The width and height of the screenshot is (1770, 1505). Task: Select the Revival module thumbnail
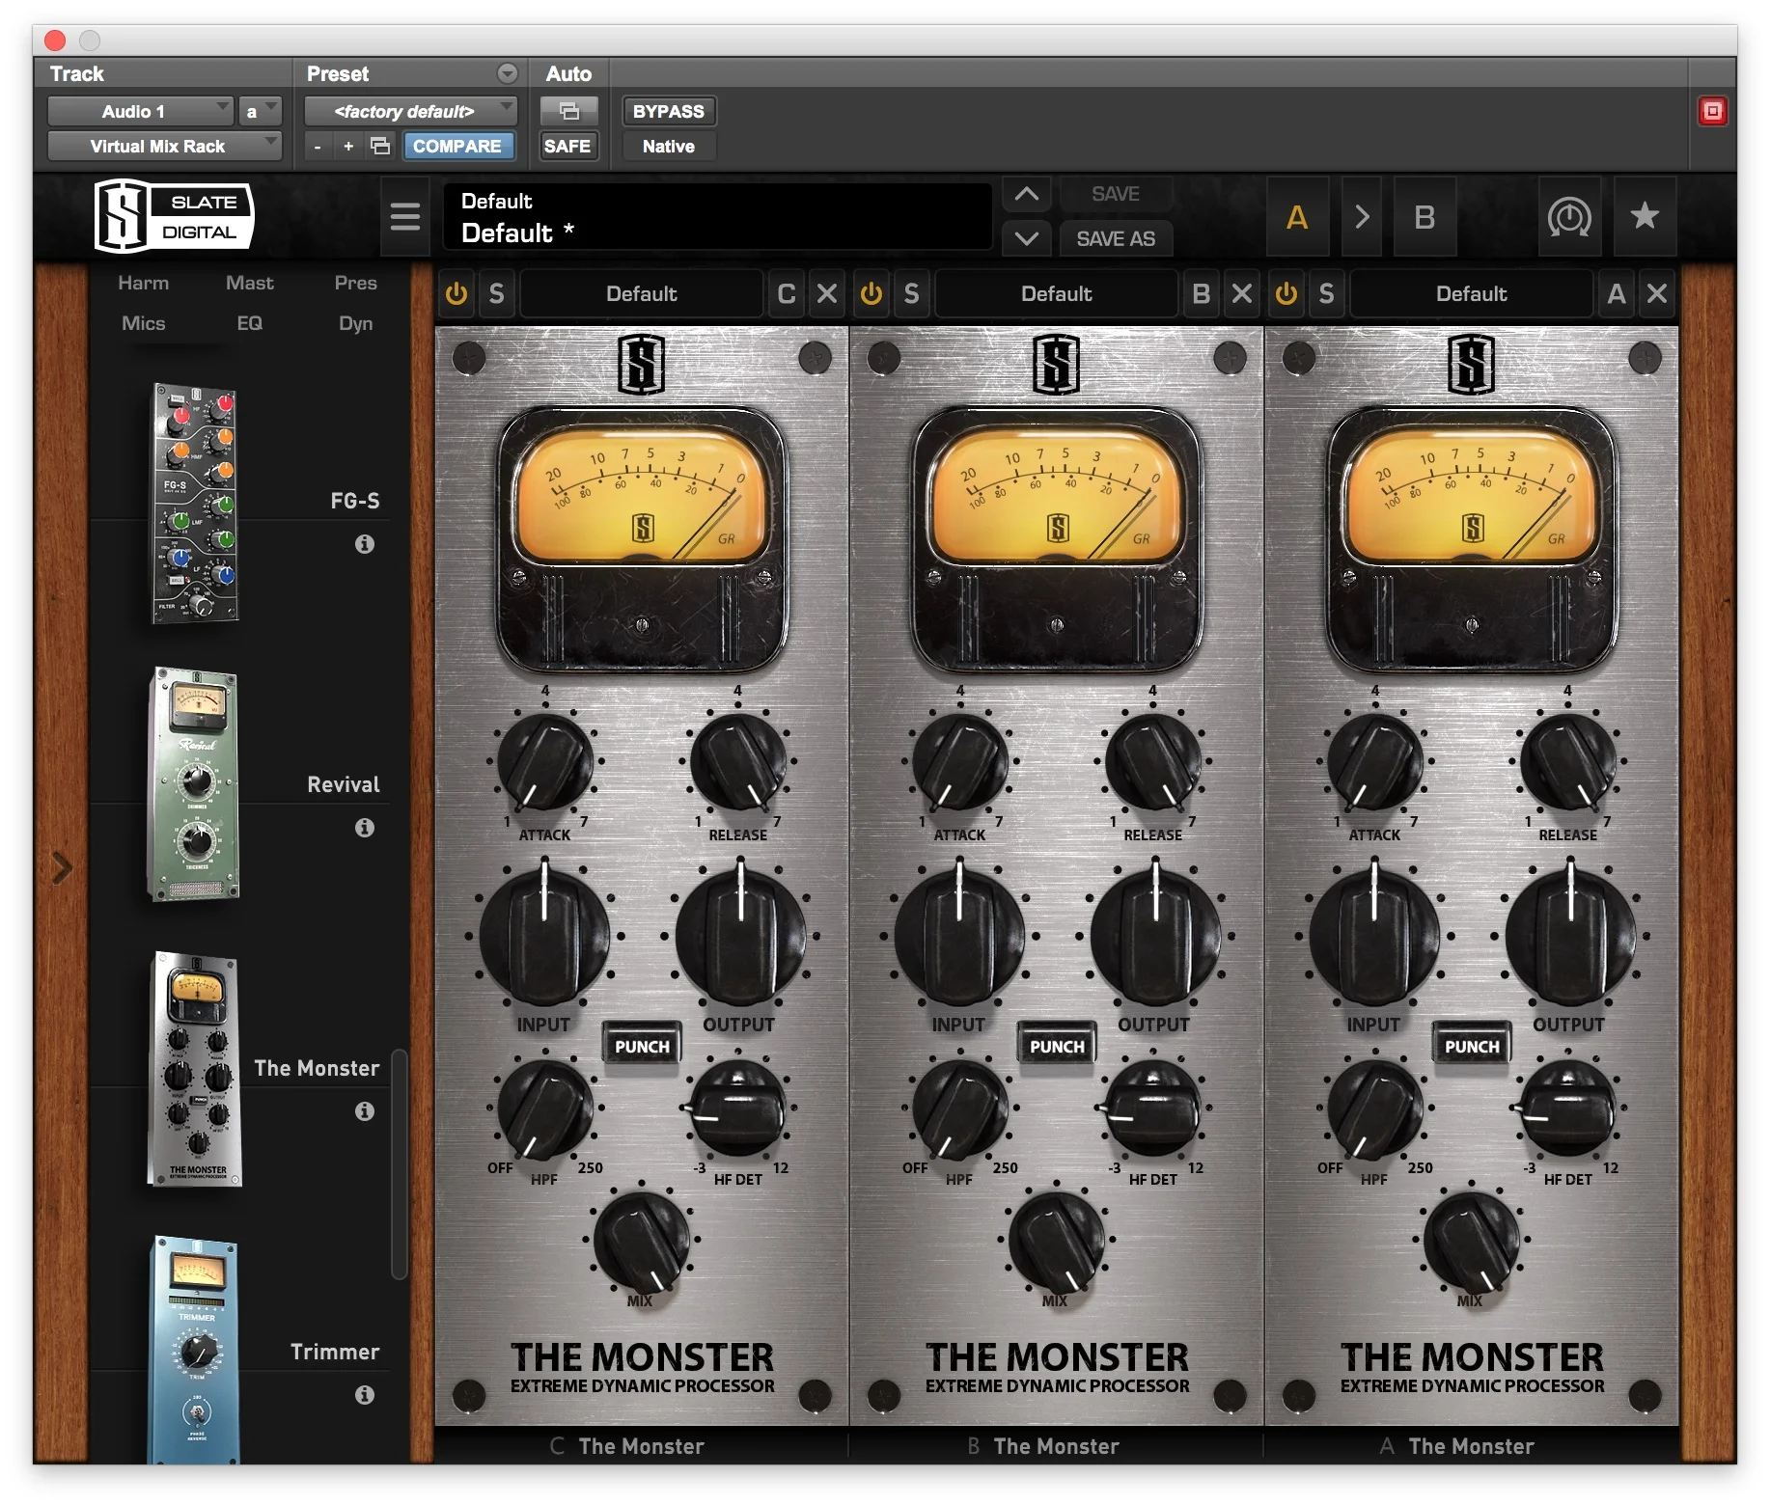coord(194,783)
